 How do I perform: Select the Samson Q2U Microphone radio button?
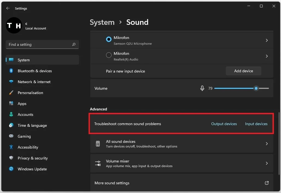coord(109,39)
